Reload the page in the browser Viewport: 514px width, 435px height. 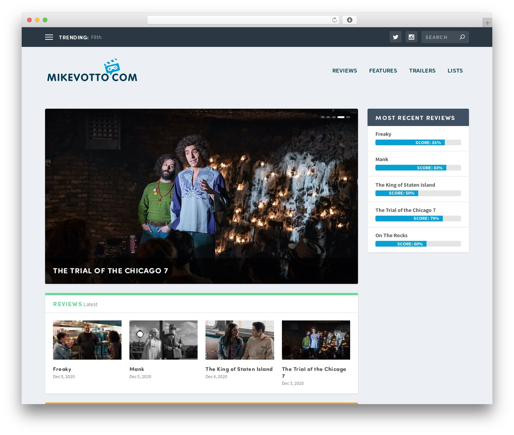tap(335, 20)
